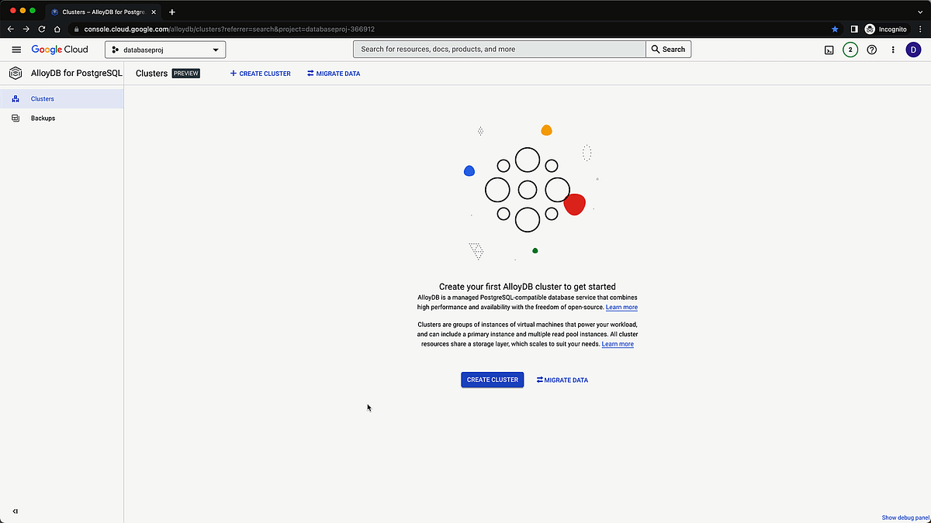The image size is (931, 523).
Task: Open the Backups section icon
Action: pyautogui.click(x=16, y=118)
